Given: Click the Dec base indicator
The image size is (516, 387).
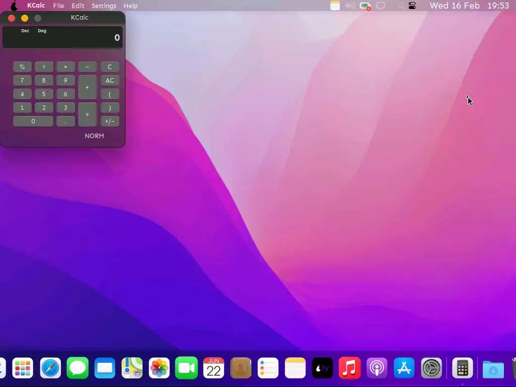Looking at the screenshot, I should (25, 31).
